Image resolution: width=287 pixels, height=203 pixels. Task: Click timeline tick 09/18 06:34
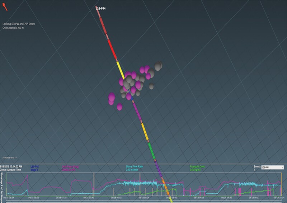[9, 198]
